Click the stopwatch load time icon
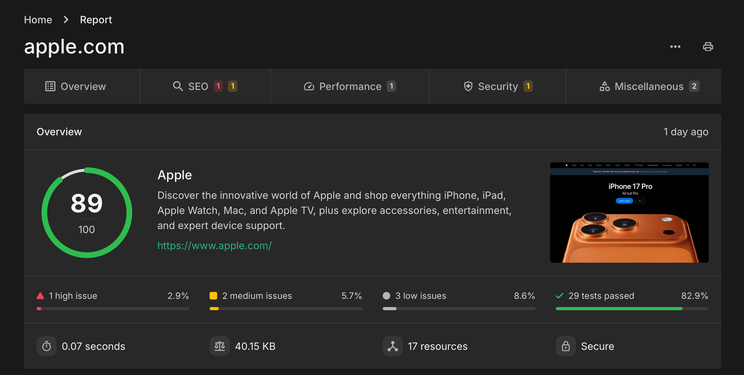 (47, 346)
